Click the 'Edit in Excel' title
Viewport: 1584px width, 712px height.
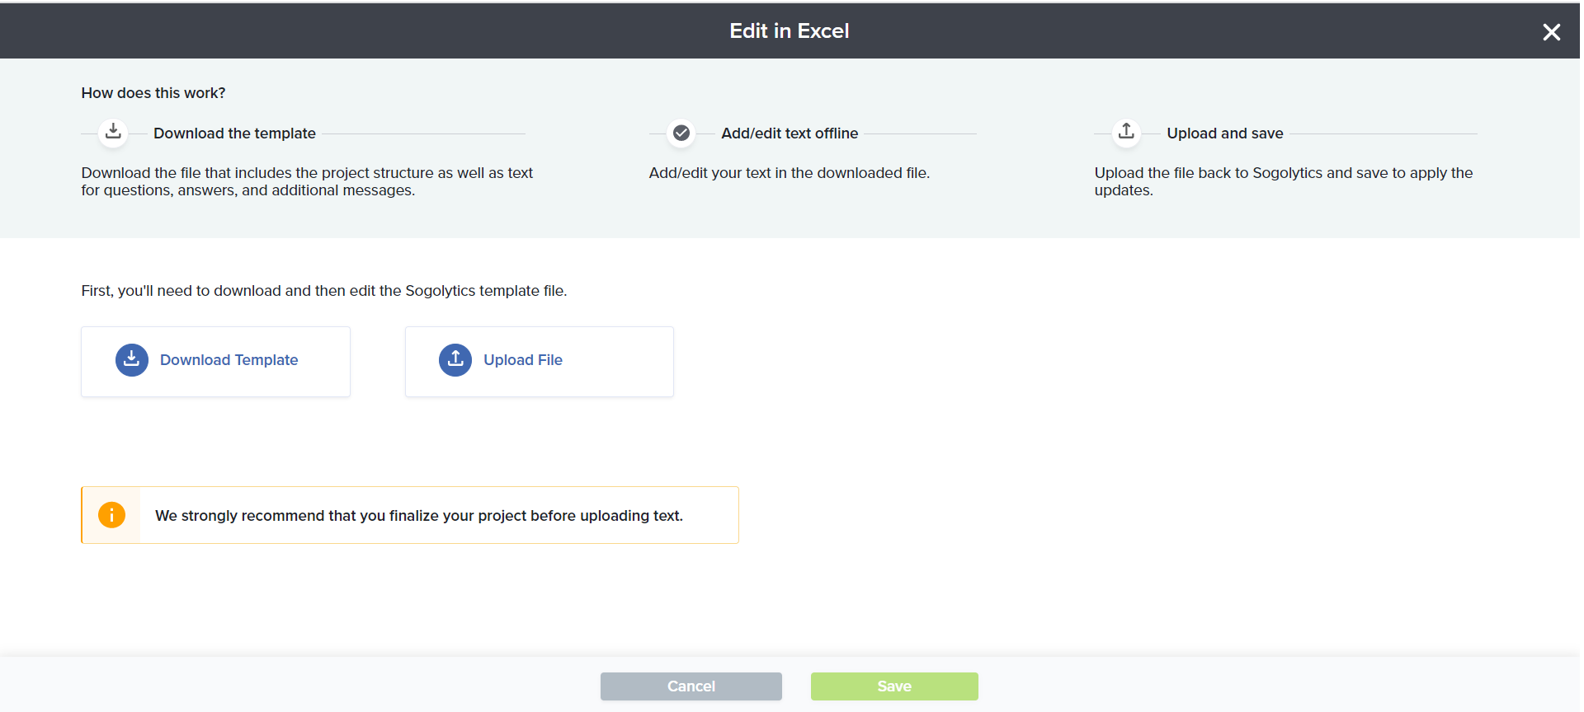(x=789, y=31)
